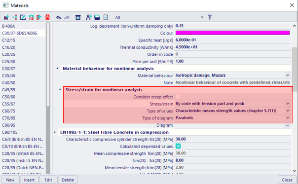Click the fck(28) value 30.00
Image resolution: width=298 pixels, height=184 pixels.
pos(181,139)
